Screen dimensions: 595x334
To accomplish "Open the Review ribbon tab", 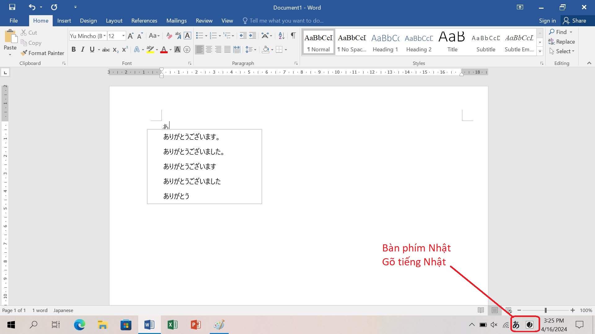I will pos(204,21).
